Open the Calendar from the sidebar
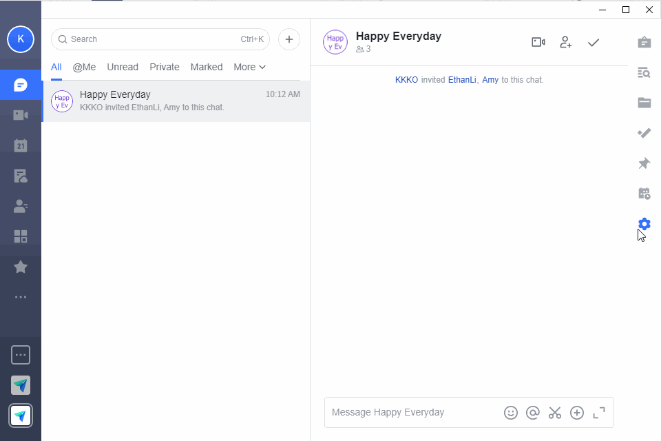 [21, 145]
